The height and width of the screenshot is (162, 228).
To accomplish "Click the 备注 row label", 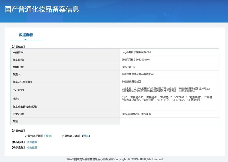I will click(x=16, y=121).
